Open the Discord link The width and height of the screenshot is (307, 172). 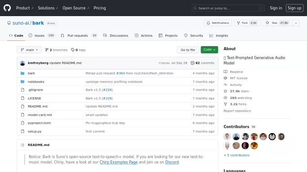coord(172,162)
